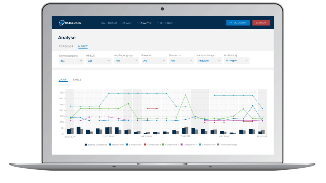Screen dimensions: 326x183
Task: Toggle Competitor 3 legend entry
Action: click(170, 145)
